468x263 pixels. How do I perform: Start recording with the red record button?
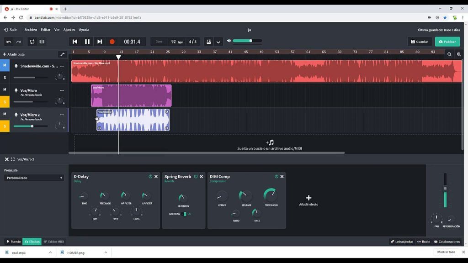(112, 42)
